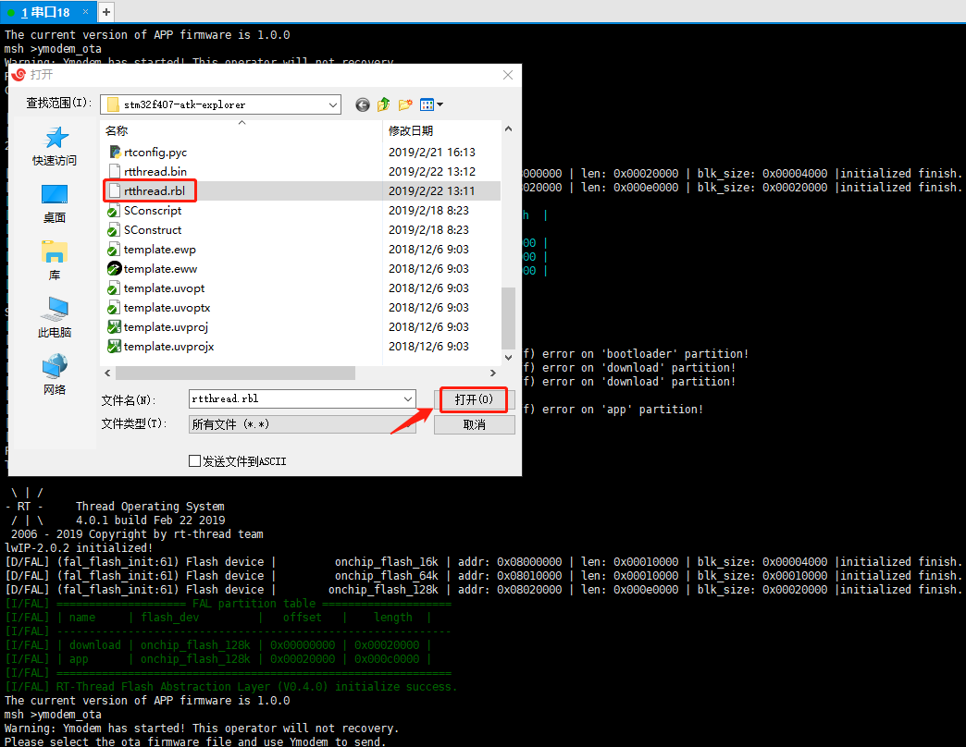Click the back navigation arrow in the dialog
966x747 pixels.
[362, 104]
